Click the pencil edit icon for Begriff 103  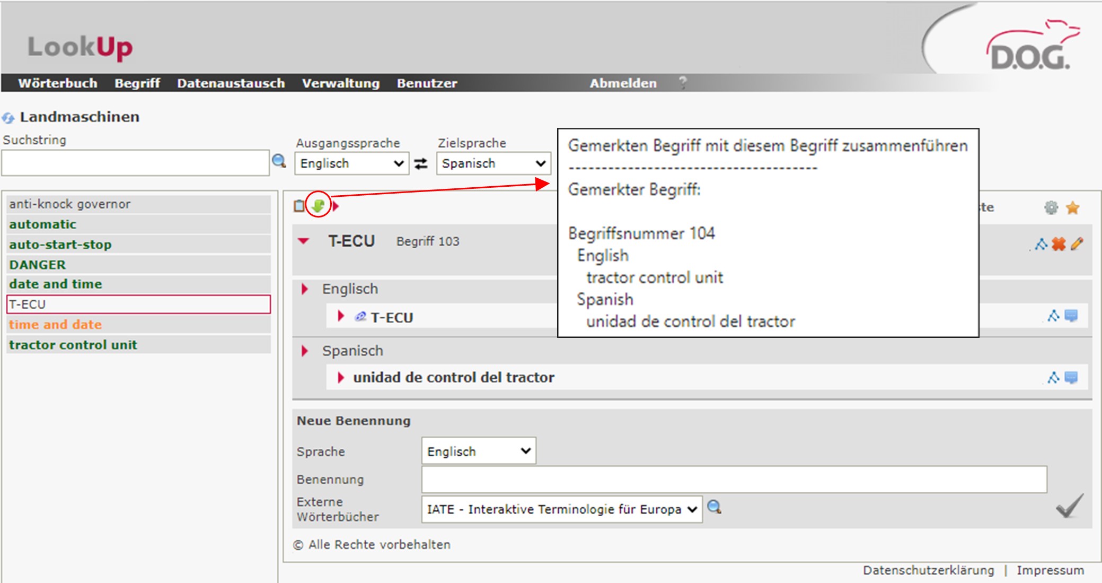tap(1077, 244)
